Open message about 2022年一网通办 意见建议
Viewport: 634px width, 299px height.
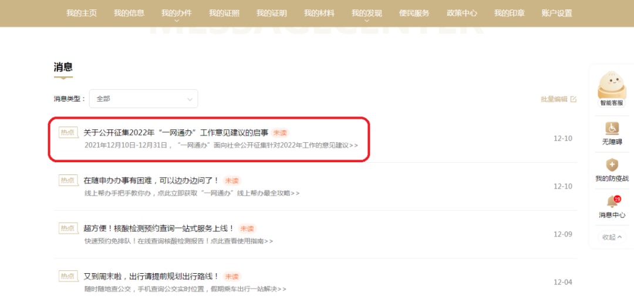(x=176, y=133)
